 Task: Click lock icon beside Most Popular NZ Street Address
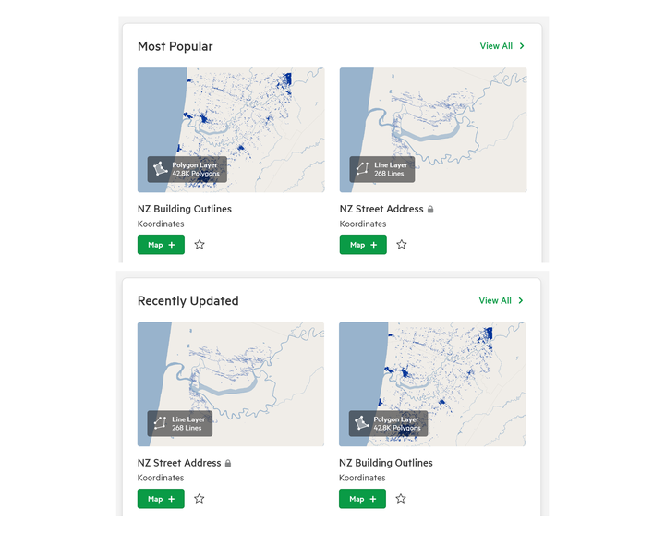[x=430, y=209]
